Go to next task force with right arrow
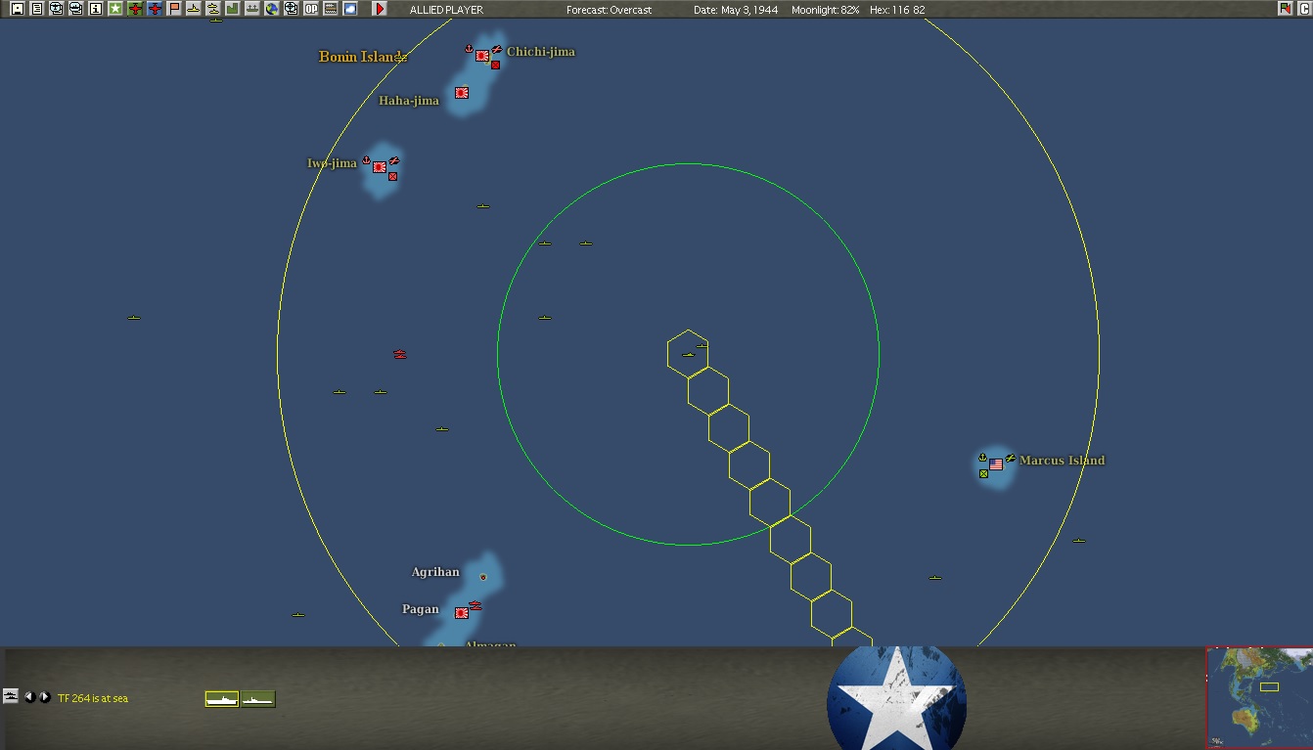Screen dimensions: 1313x750 pyautogui.click(x=45, y=697)
